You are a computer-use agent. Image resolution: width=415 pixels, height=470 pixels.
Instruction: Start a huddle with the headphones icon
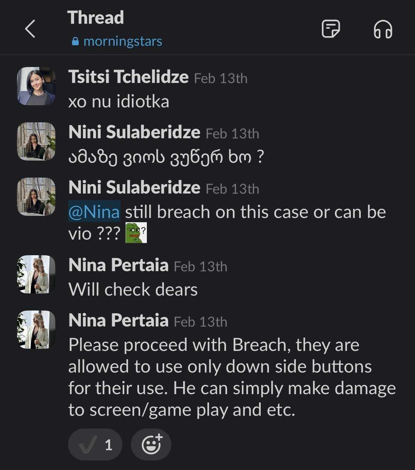[383, 29]
